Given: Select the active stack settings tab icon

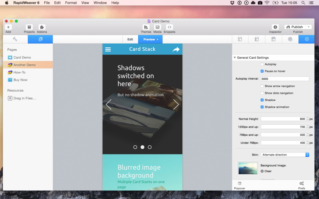Looking at the screenshot, I should tap(307, 39).
